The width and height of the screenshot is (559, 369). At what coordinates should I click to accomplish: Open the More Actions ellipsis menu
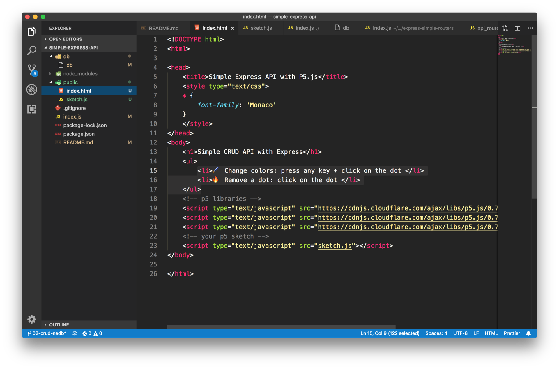click(x=530, y=28)
